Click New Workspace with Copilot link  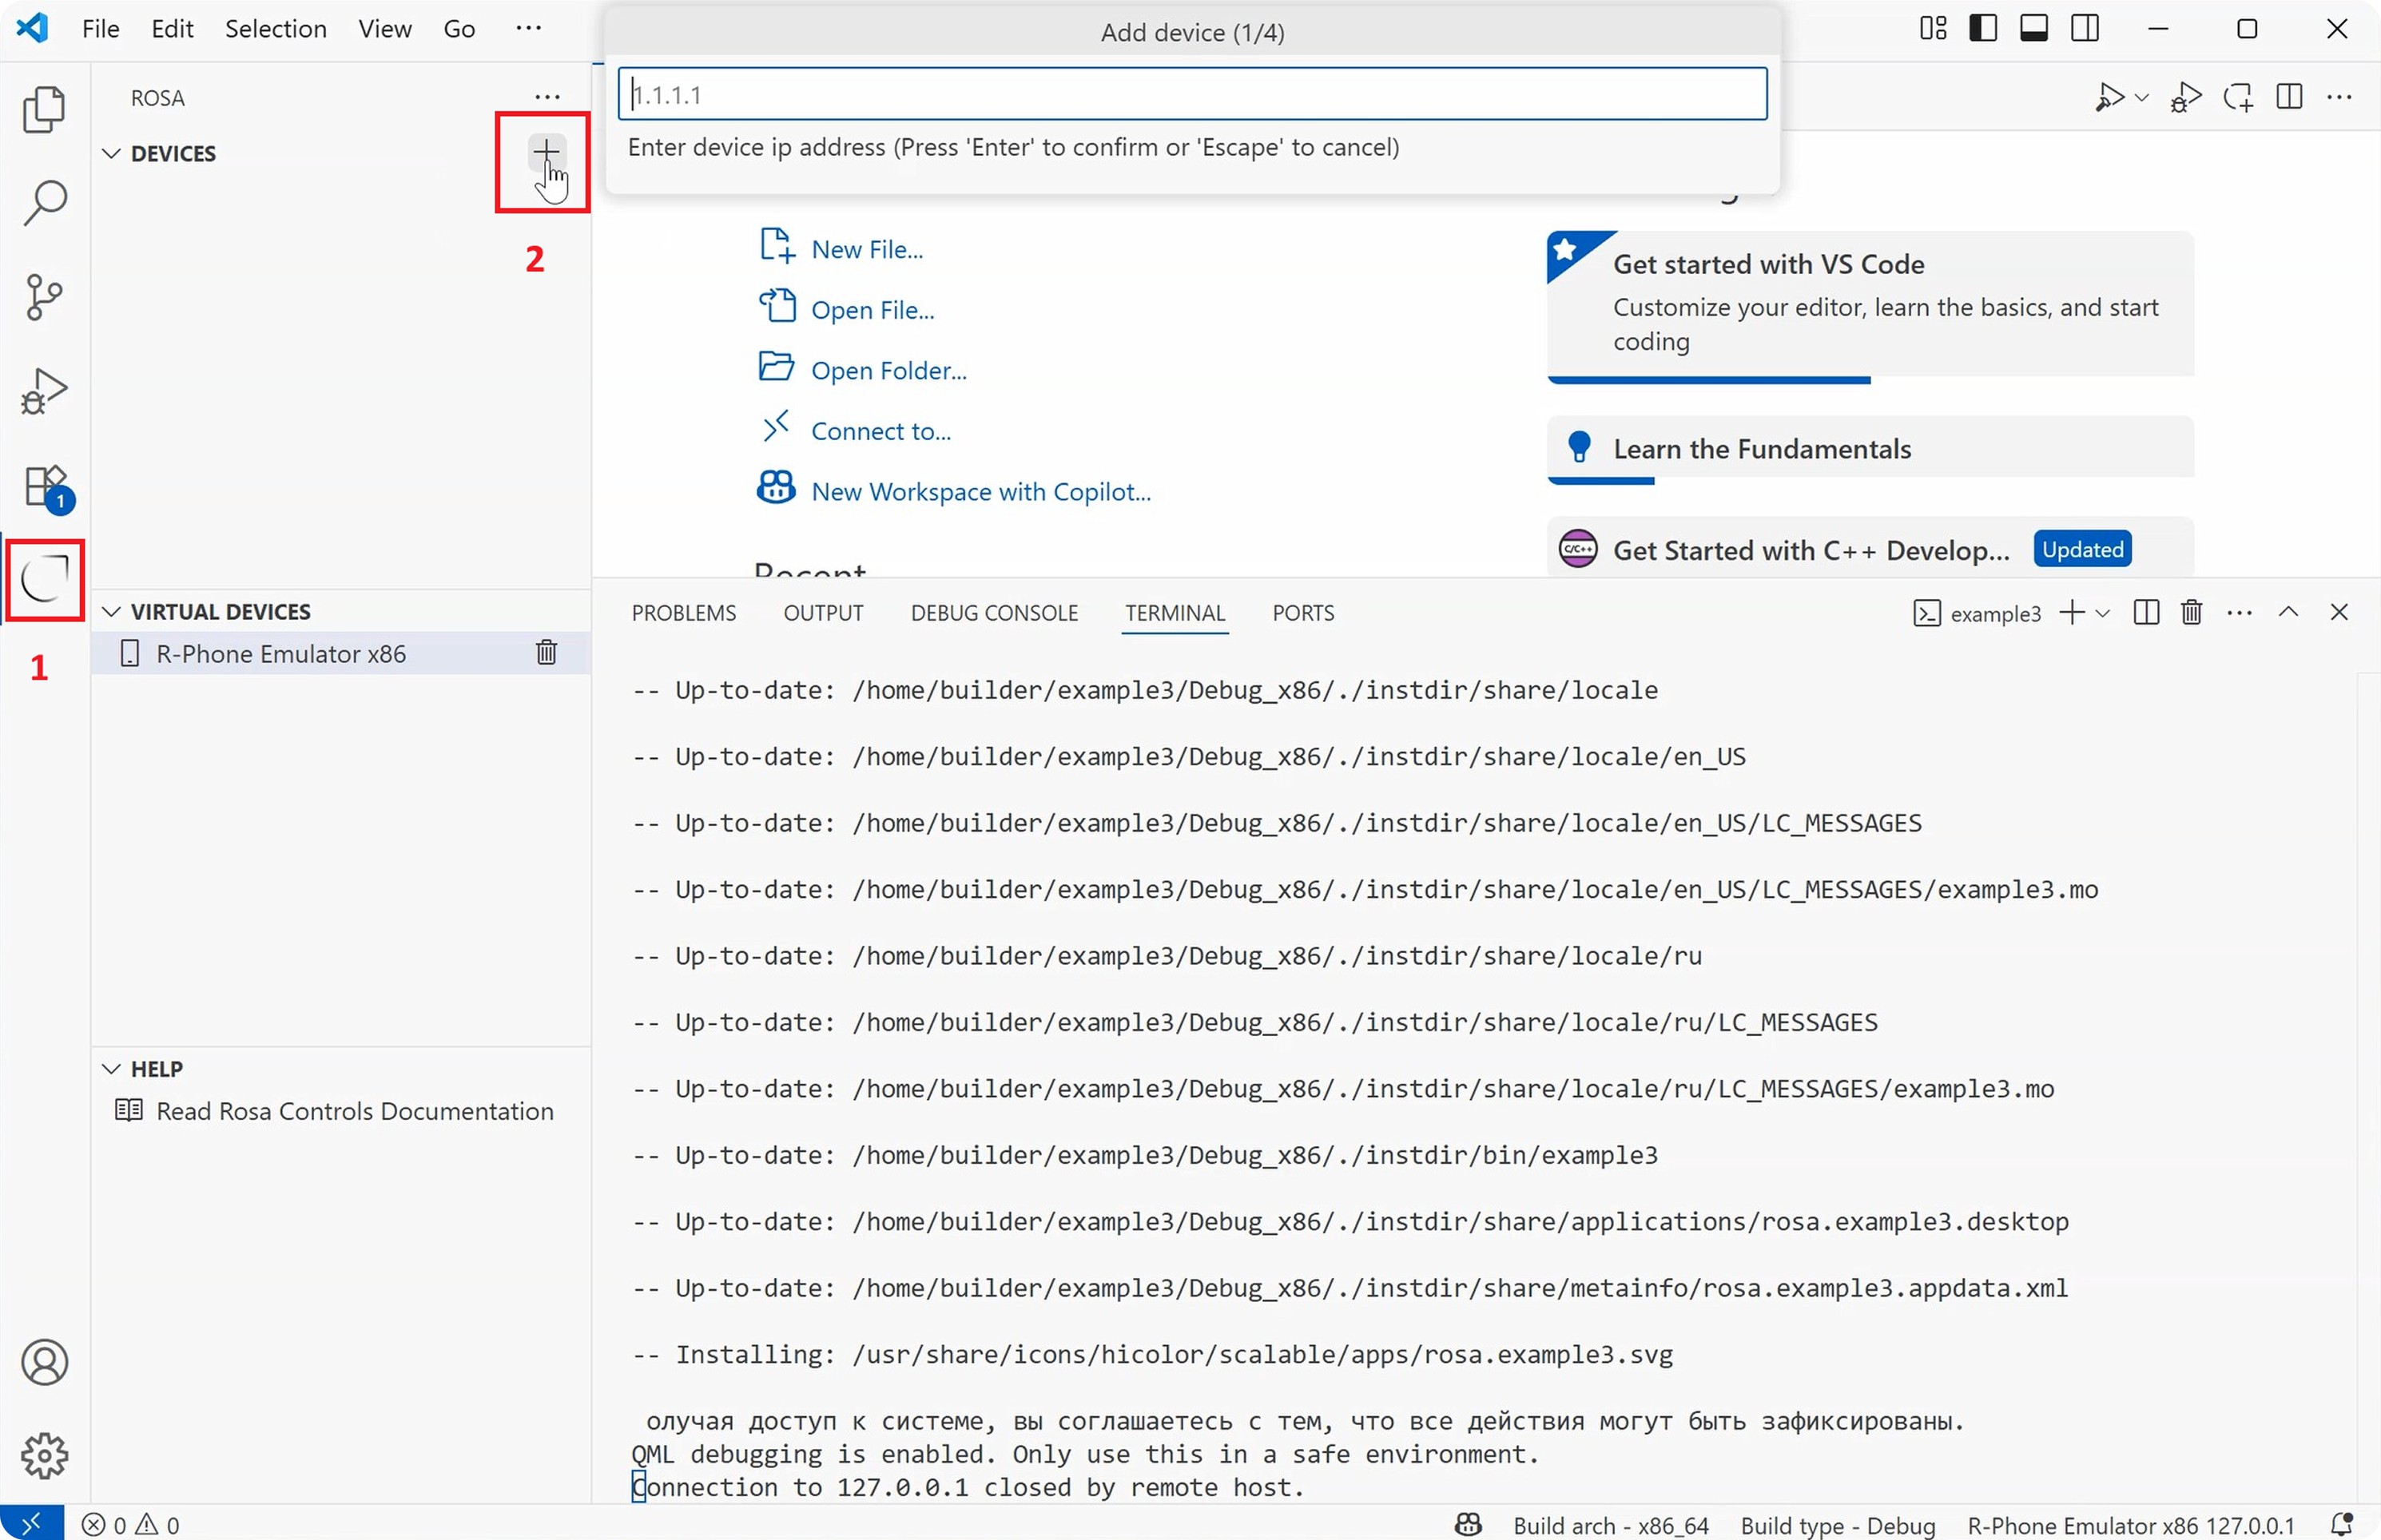coord(980,491)
